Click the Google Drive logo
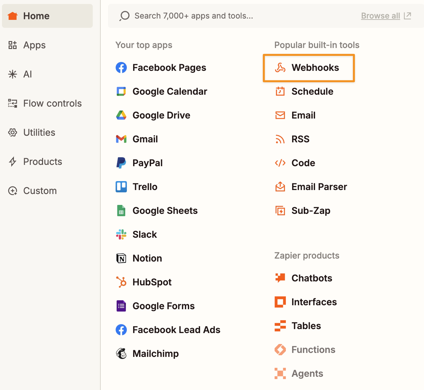This screenshot has width=424, height=390. click(121, 115)
